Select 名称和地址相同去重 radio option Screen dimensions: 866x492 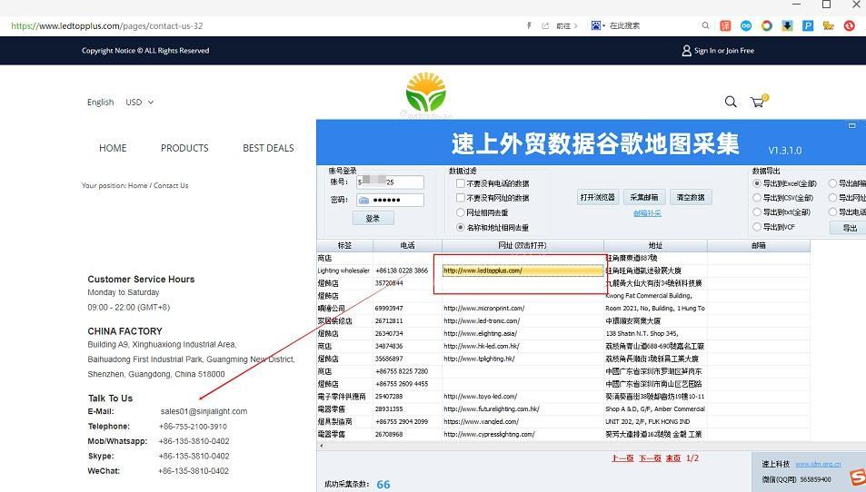460,227
